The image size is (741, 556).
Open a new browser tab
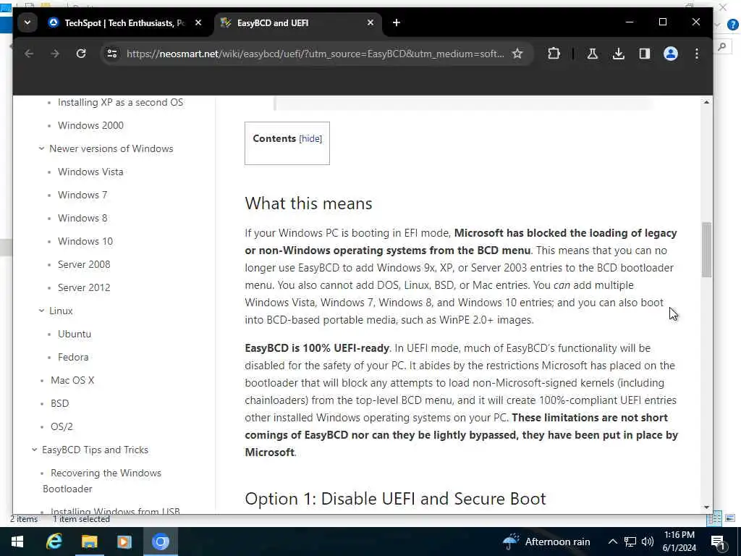click(397, 22)
